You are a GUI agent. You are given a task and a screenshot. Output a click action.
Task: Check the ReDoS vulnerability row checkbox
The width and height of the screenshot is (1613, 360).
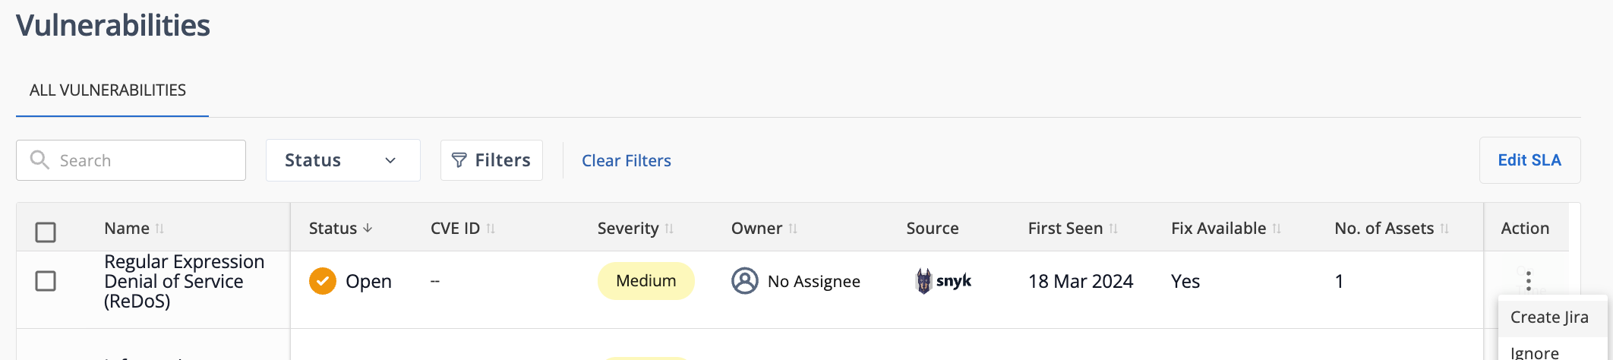46,281
